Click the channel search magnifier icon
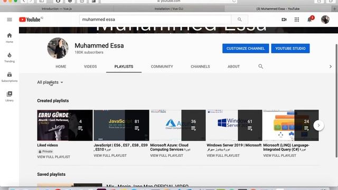 260,66
